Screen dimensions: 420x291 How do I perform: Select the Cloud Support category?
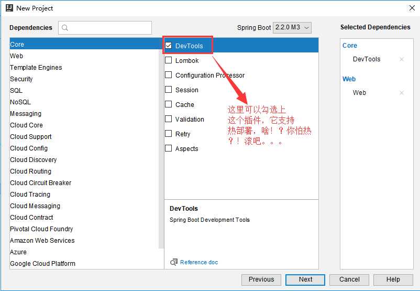[x=84, y=136]
